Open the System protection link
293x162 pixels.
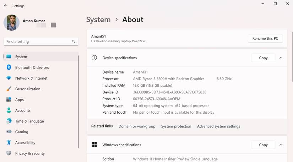pos(176,126)
